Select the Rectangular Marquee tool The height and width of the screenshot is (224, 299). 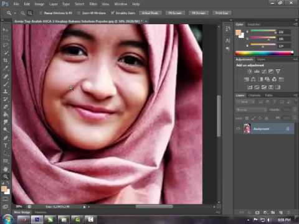[6, 38]
